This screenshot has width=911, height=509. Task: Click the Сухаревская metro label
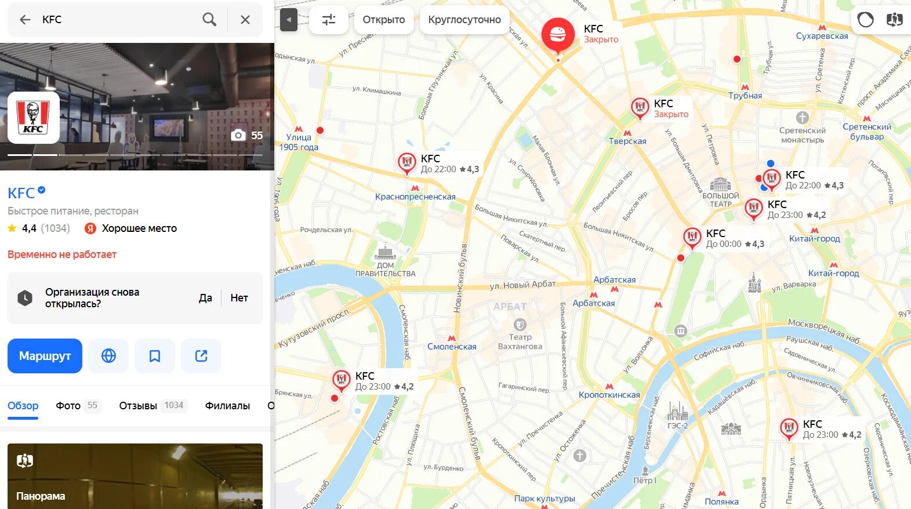pos(822,36)
